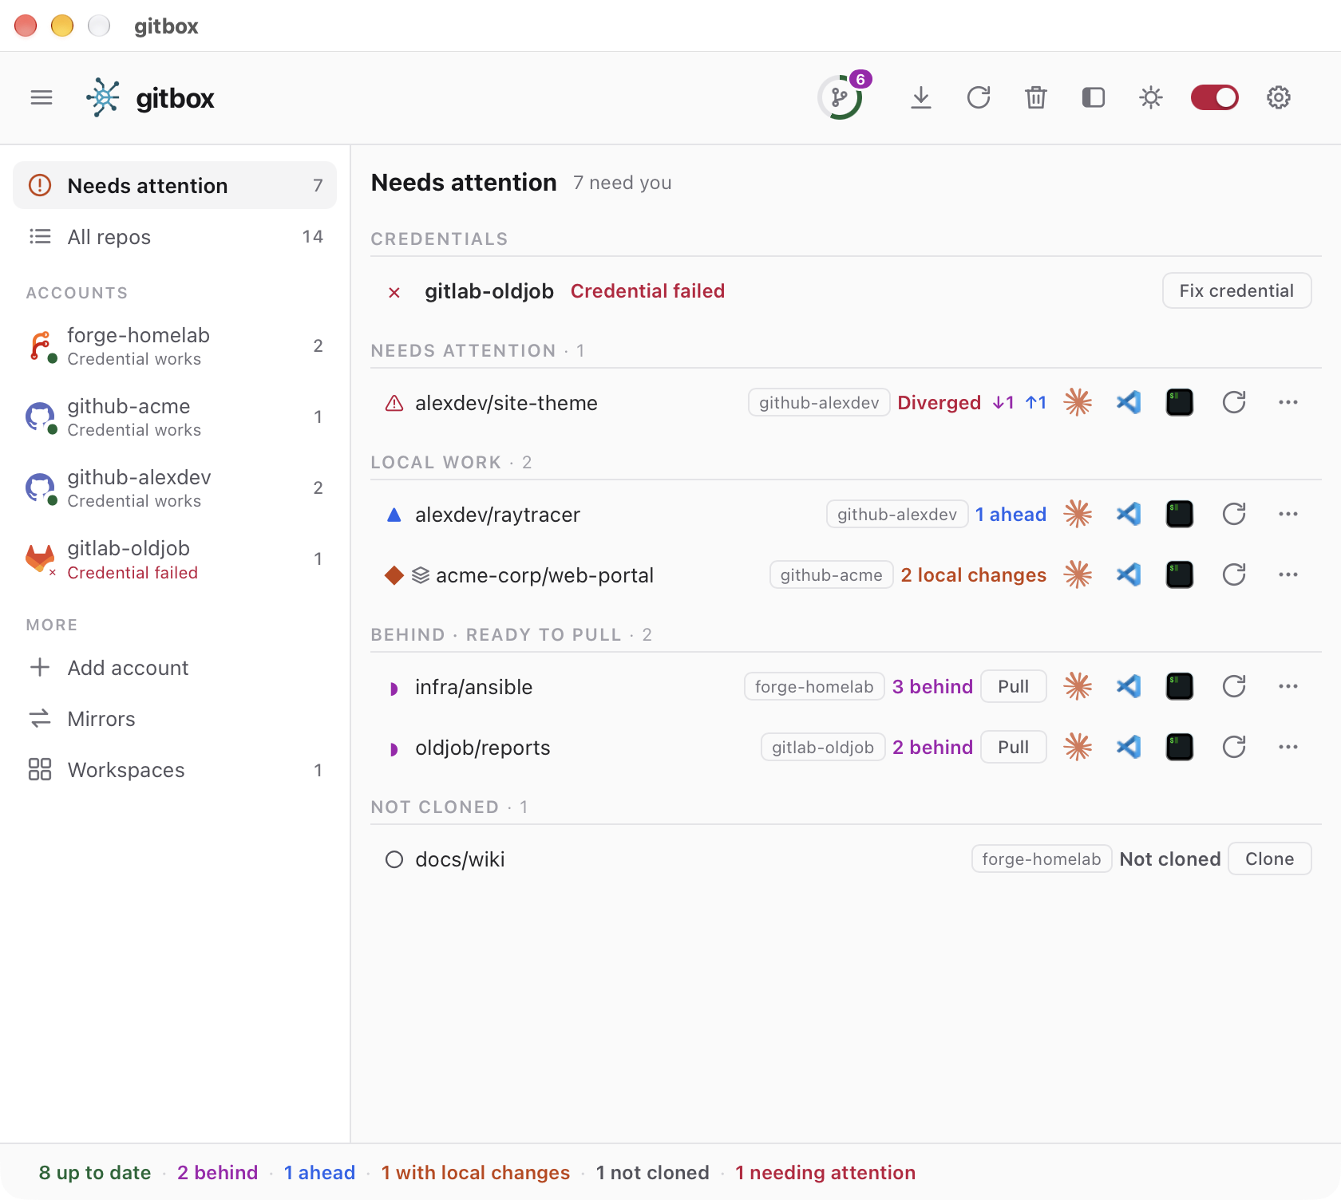1341x1200 pixels.
Task: Click the github-acme tag on web-portal row
Action: click(832, 574)
